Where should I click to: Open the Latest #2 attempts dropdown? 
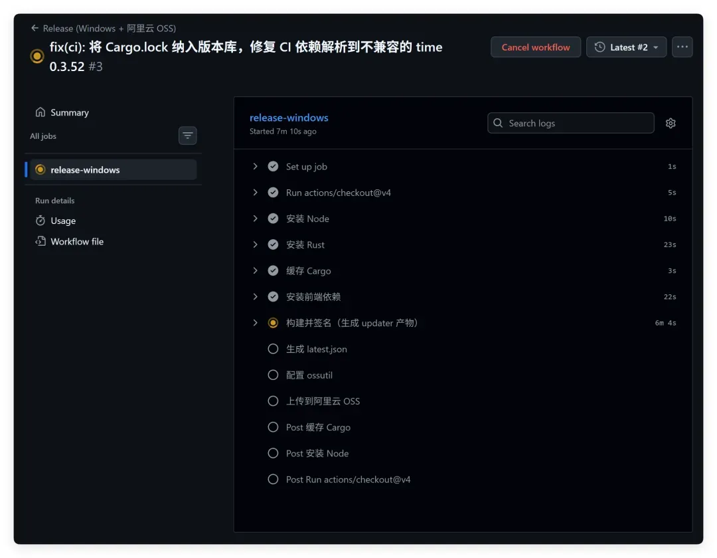[625, 47]
